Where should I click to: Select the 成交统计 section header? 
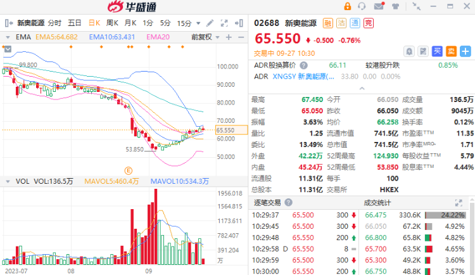coord(377,203)
